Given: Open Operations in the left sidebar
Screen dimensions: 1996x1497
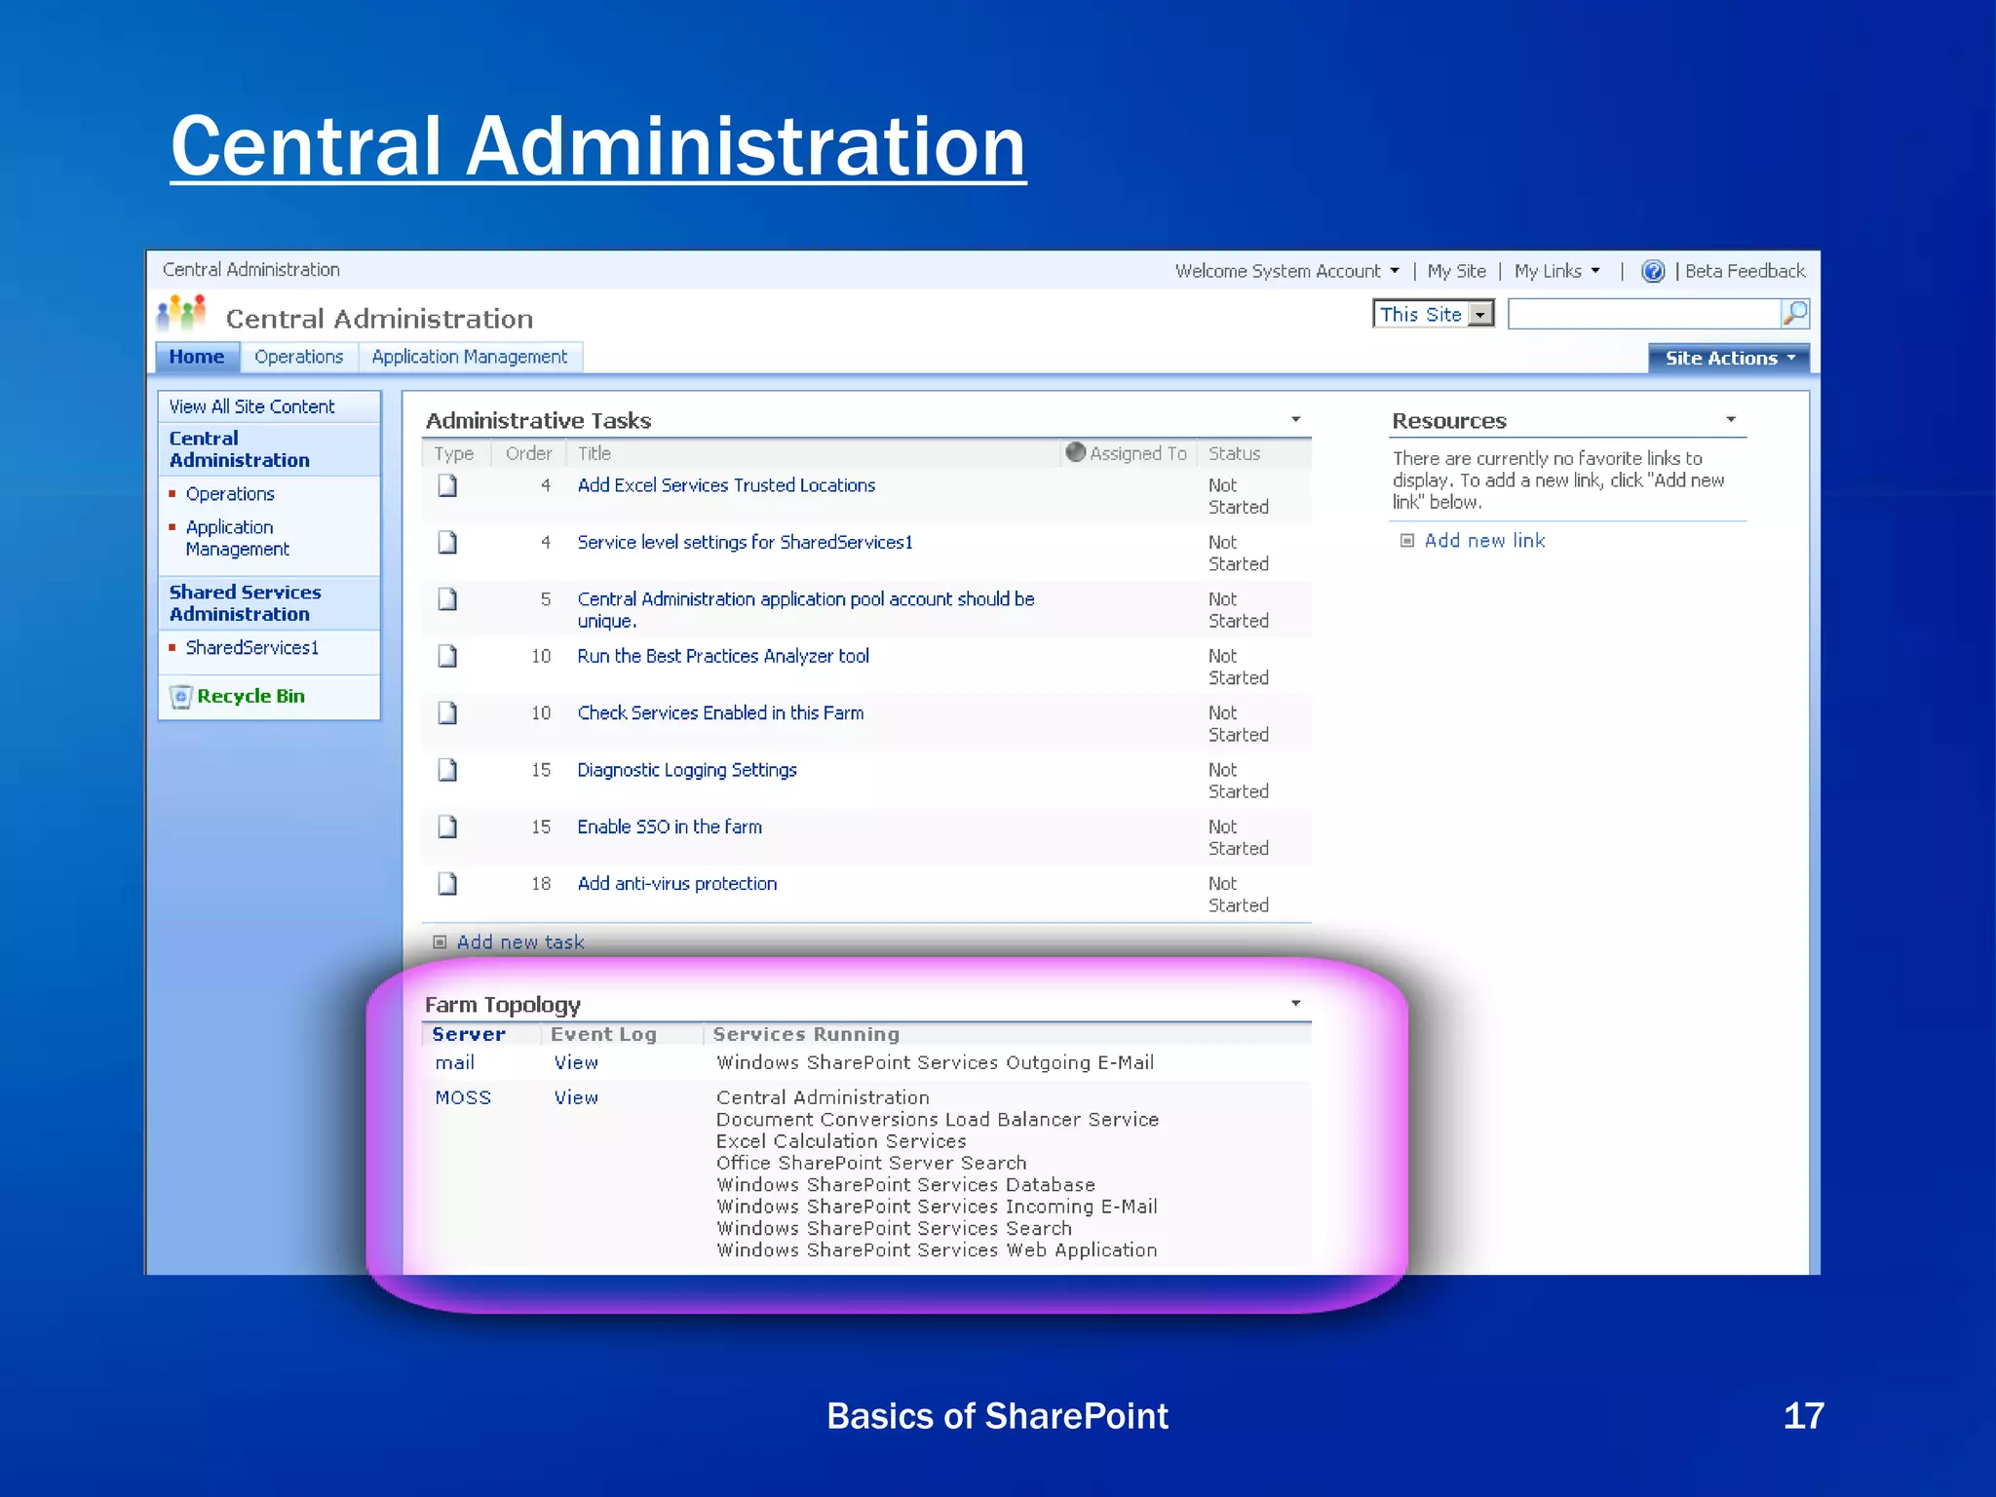Looking at the screenshot, I should pyautogui.click(x=230, y=494).
